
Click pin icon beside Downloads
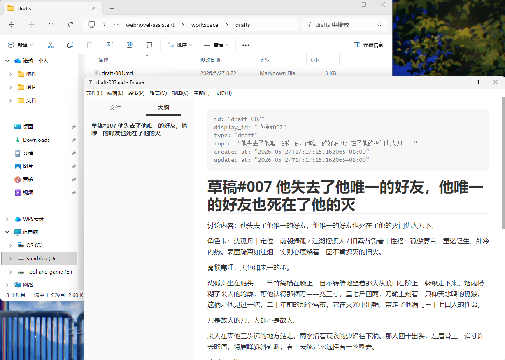click(x=74, y=140)
